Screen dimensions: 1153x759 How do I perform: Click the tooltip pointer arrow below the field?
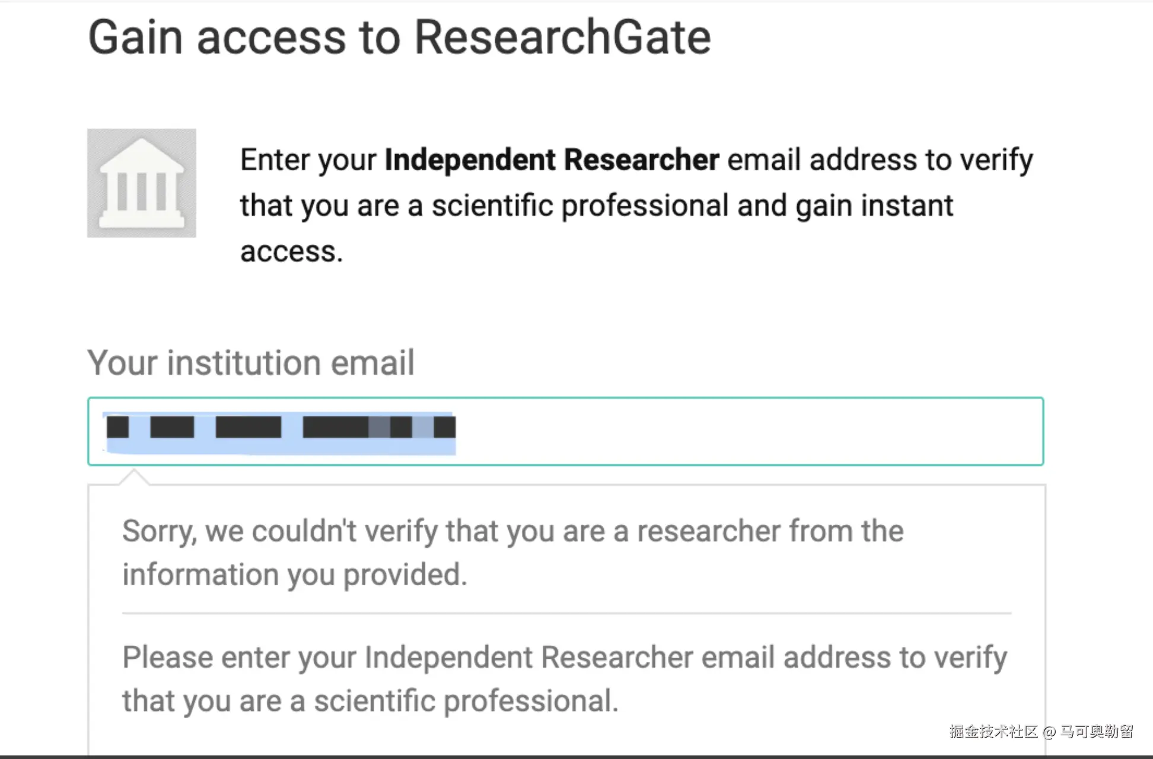(134, 477)
